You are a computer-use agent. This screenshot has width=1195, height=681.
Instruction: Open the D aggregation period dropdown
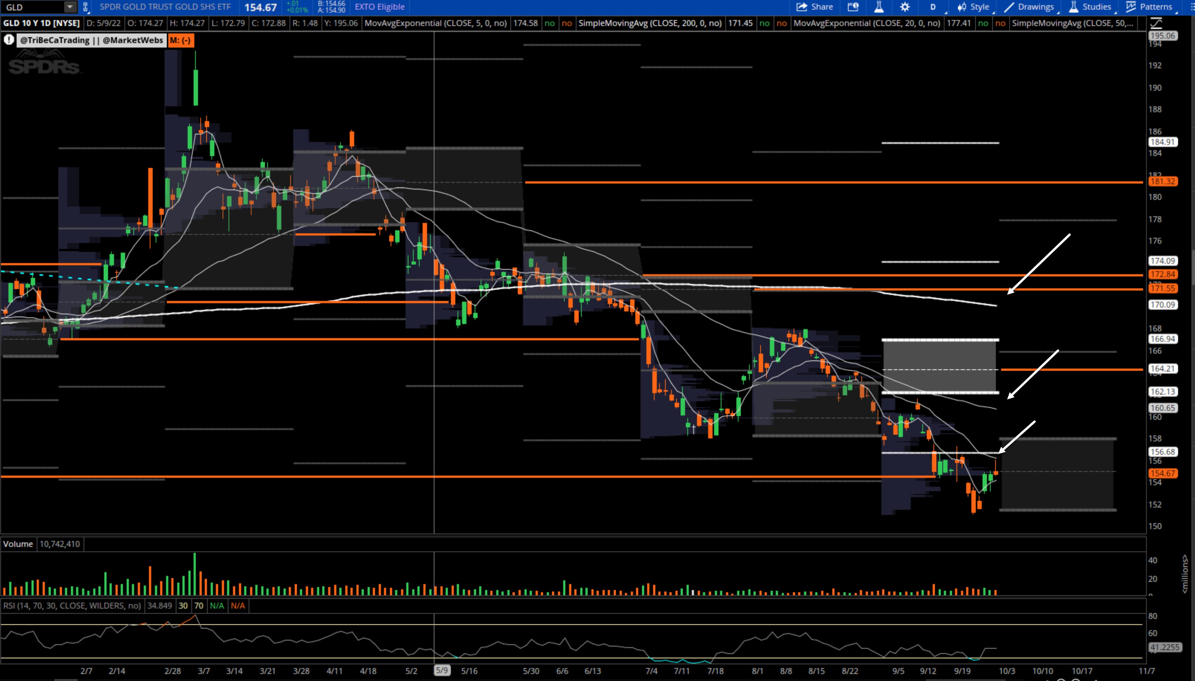point(933,7)
